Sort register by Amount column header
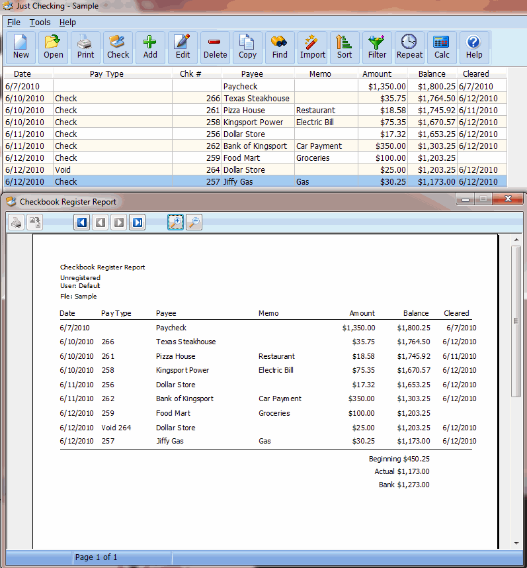Viewport: 527px width, 568px height. click(x=377, y=74)
